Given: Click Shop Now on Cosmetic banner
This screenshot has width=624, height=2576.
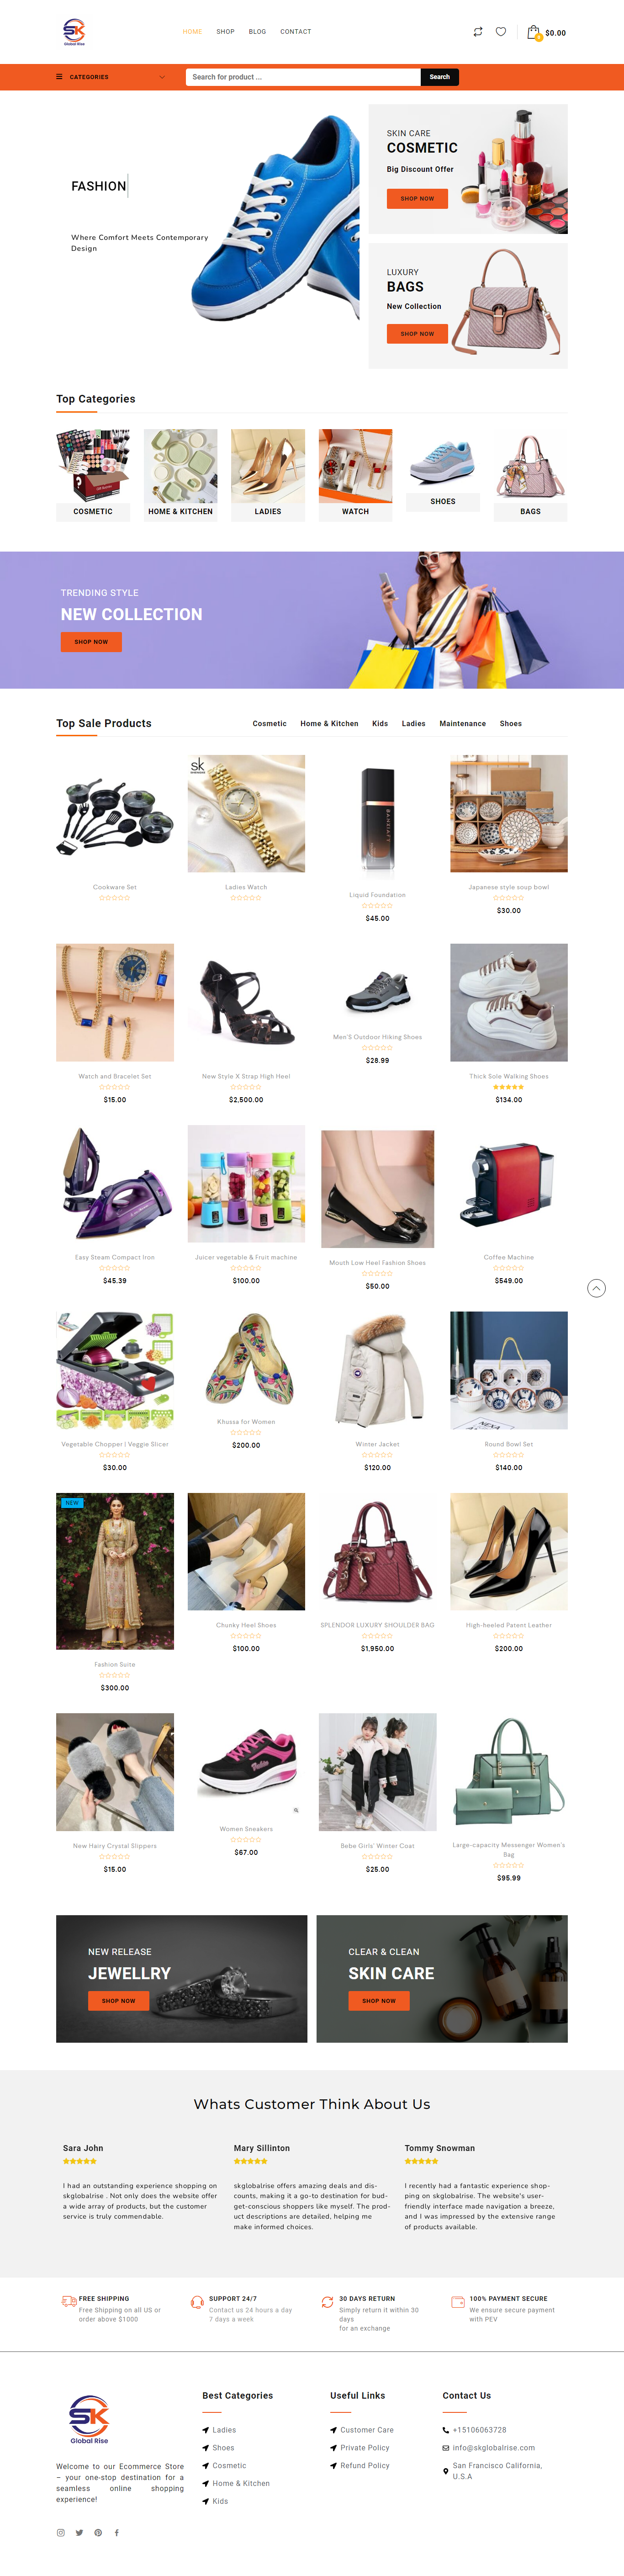Looking at the screenshot, I should (417, 199).
